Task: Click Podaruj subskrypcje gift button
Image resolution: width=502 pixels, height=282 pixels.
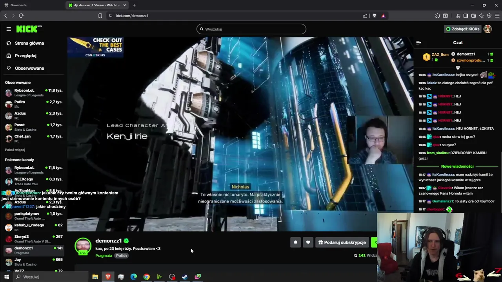Action: [342, 242]
